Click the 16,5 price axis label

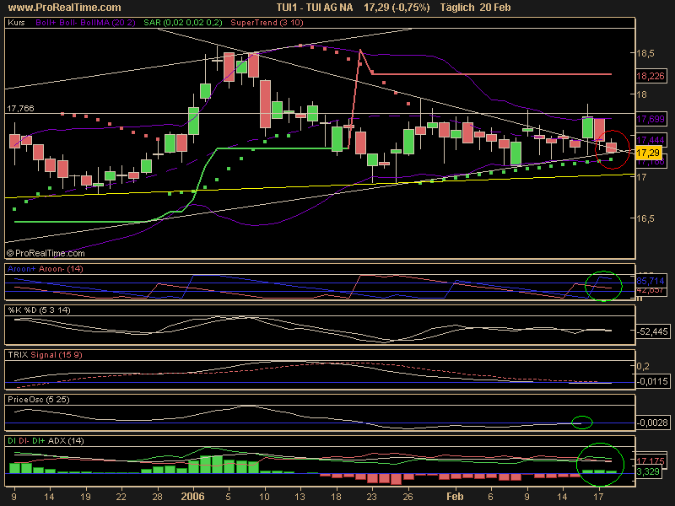pos(645,218)
